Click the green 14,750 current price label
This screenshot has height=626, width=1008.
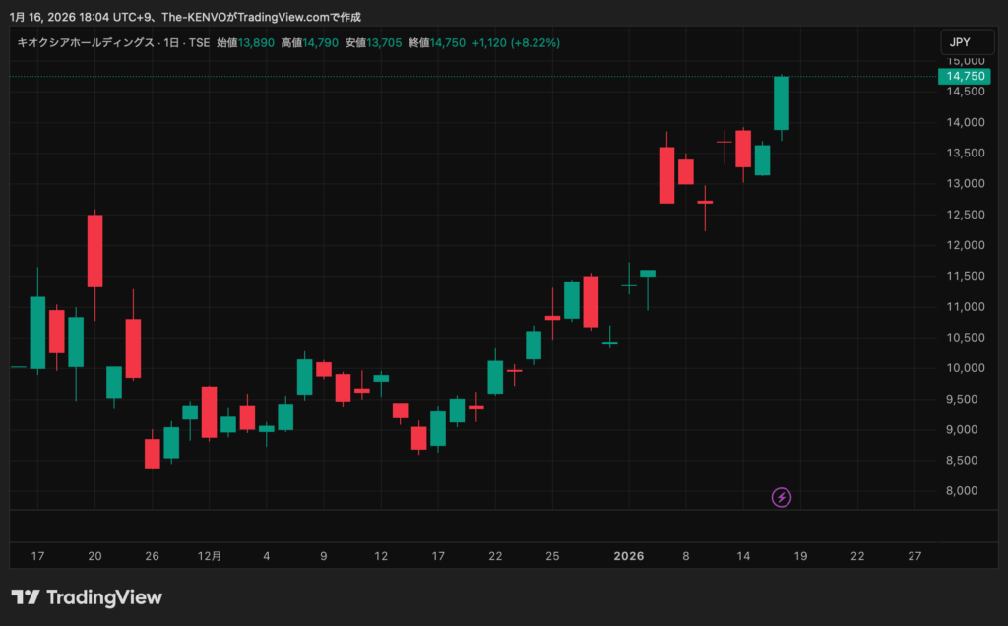point(966,76)
